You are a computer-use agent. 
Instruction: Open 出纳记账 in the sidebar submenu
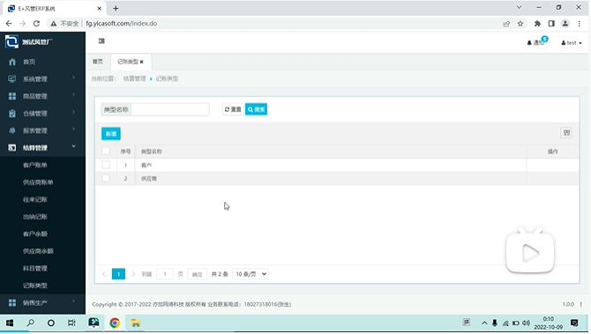[x=35, y=217]
